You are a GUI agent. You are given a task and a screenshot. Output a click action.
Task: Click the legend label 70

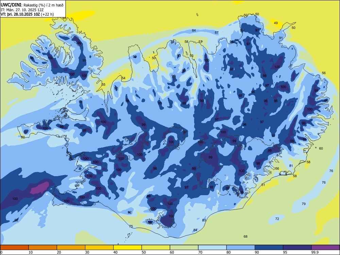click(x=200, y=252)
